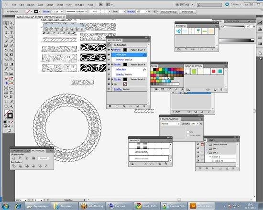This screenshot has height=210, width=263.
Task: Click the Document Setup button
Action: [x=169, y=12]
